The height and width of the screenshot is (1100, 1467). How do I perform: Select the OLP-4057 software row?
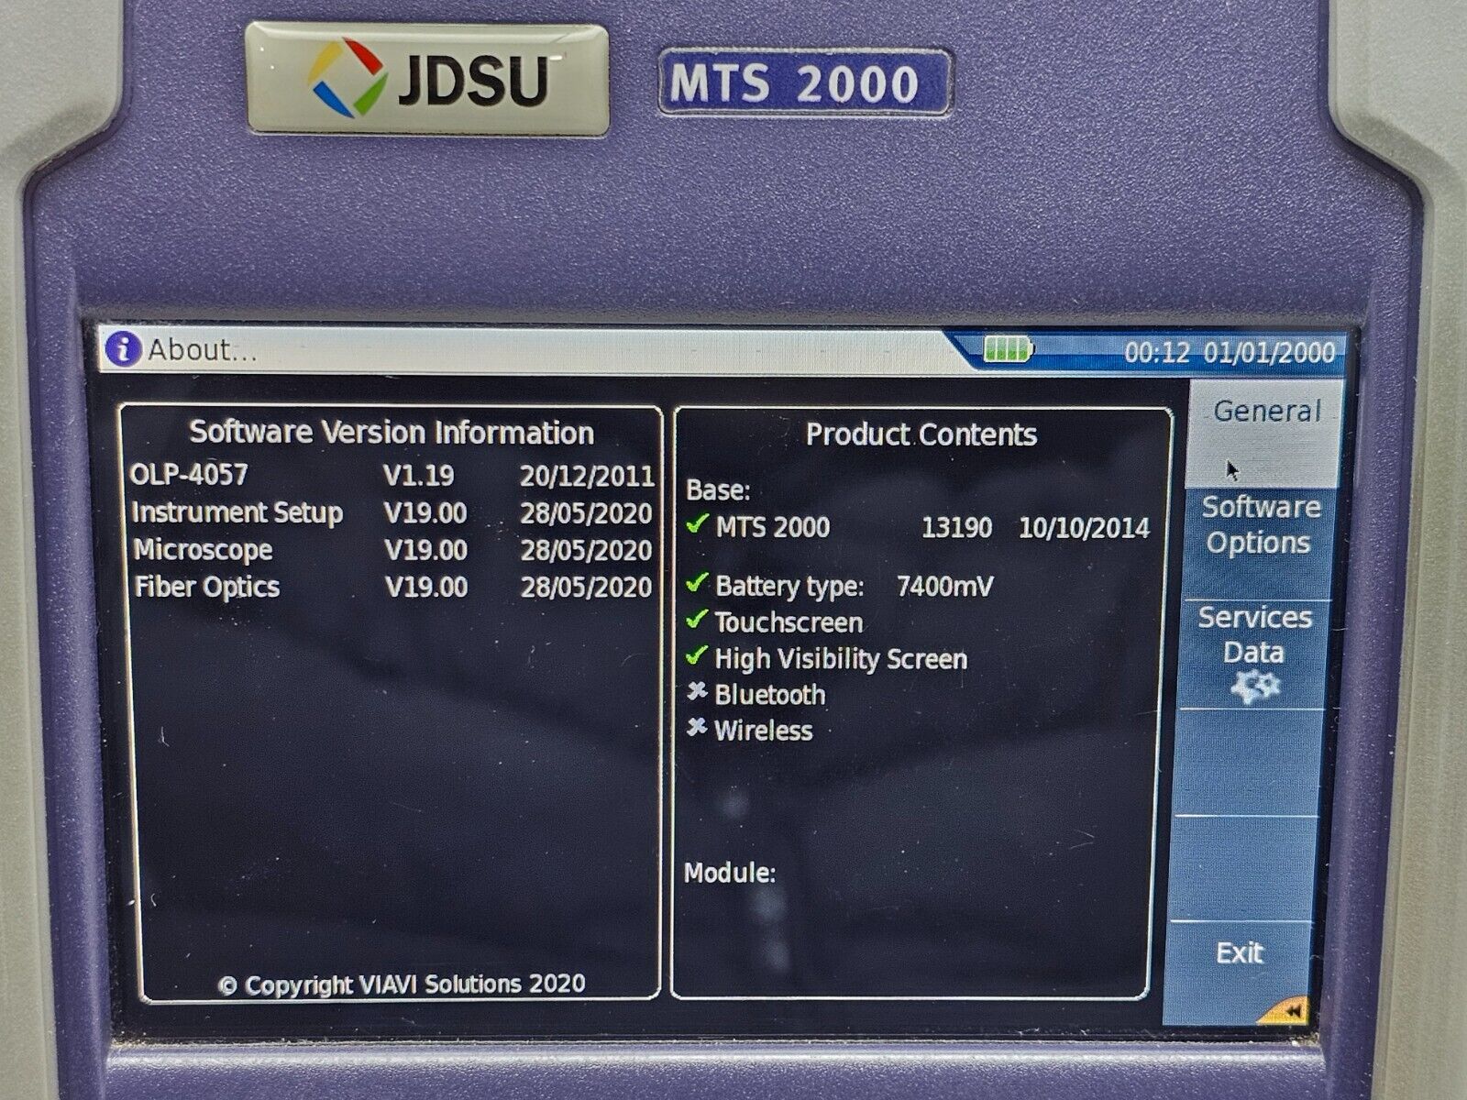(392, 475)
